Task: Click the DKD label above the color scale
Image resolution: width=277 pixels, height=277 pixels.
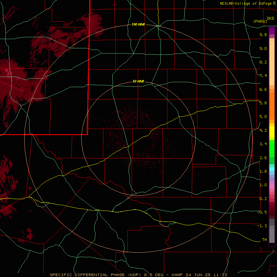Action: (270, 18)
